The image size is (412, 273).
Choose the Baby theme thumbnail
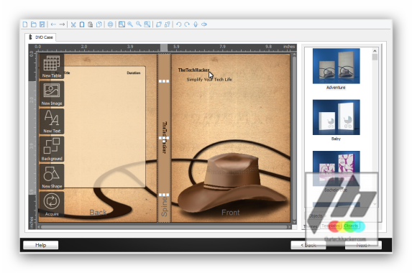pyautogui.click(x=336, y=117)
